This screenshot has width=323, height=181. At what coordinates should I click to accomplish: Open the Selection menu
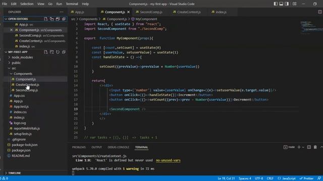[27, 4]
